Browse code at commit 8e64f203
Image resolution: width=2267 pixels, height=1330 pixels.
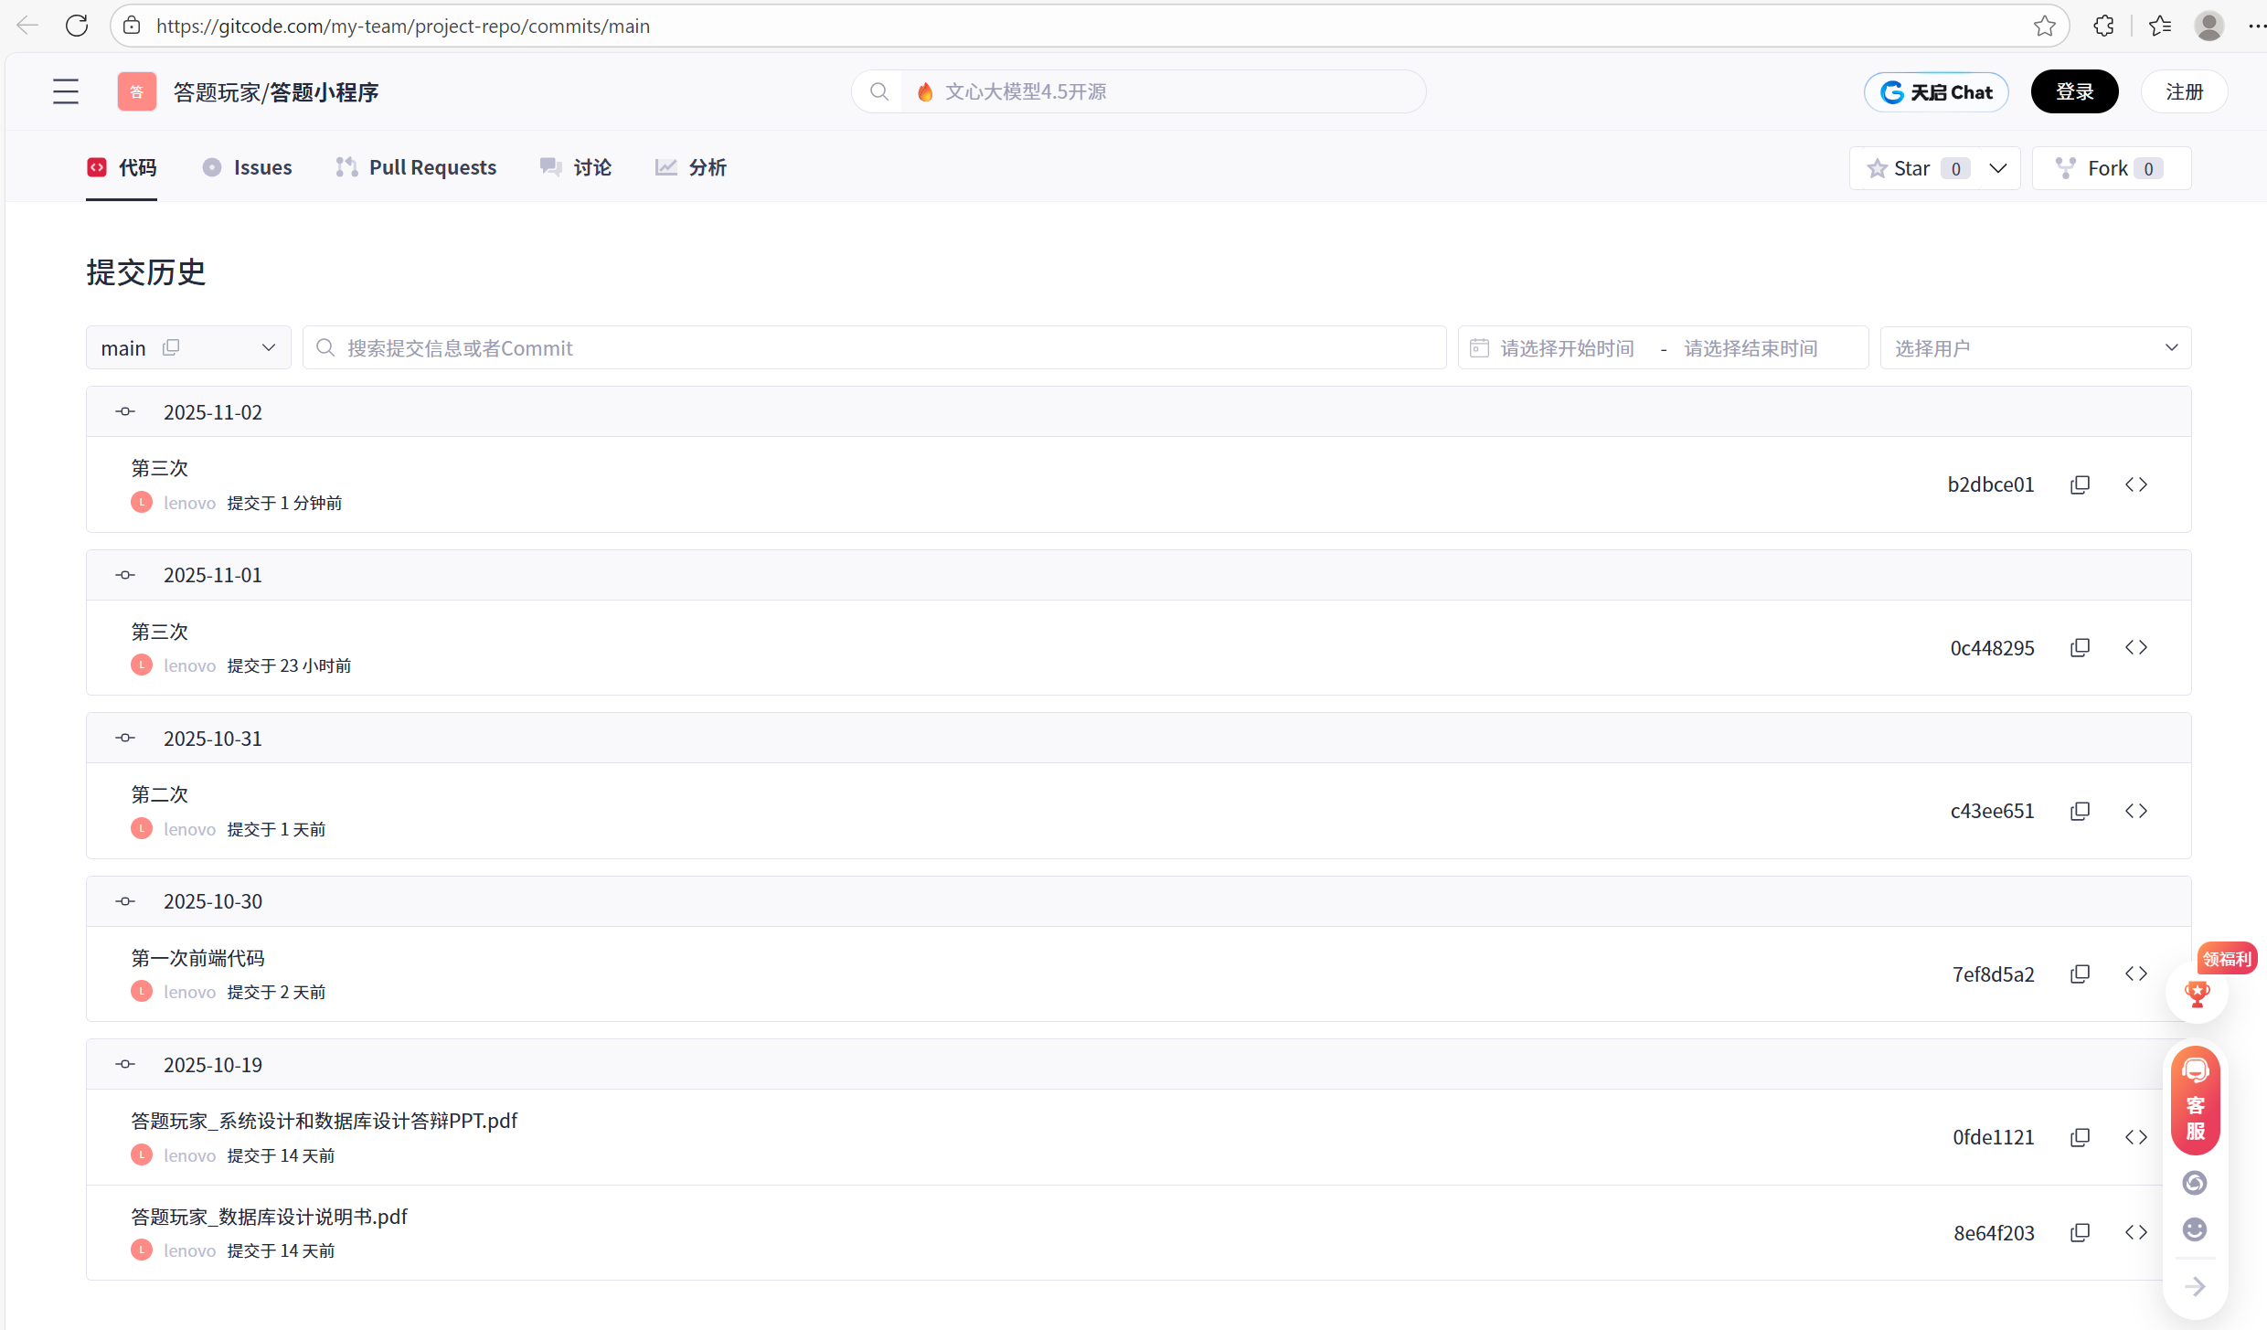click(2135, 1233)
